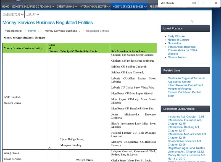Click 'Laborie CU-Clarke Street Vieux Fort;' text
Screen dimensions: 221x162
coord(133,87)
